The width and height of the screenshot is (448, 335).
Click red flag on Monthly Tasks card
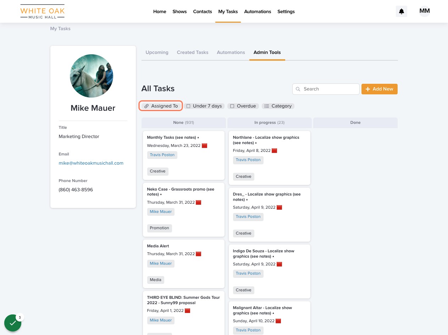204,145
